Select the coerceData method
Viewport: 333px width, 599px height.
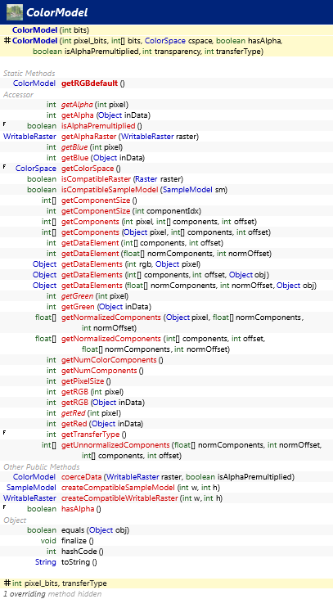pos(178,477)
